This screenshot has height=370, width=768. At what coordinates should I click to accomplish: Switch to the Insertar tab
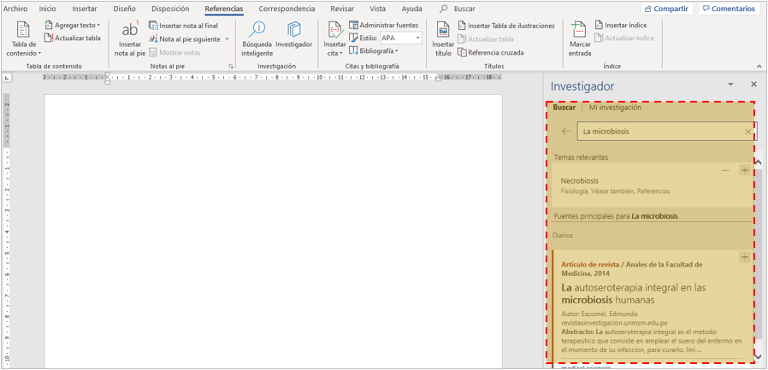(85, 9)
